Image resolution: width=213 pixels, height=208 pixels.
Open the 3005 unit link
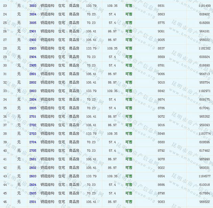[33, 23]
